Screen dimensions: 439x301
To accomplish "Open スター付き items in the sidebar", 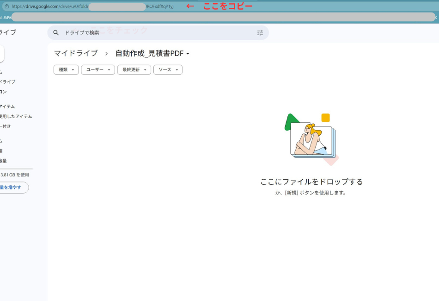I will click(14, 126).
